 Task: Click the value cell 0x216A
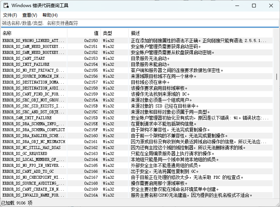[x=91, y=195]
